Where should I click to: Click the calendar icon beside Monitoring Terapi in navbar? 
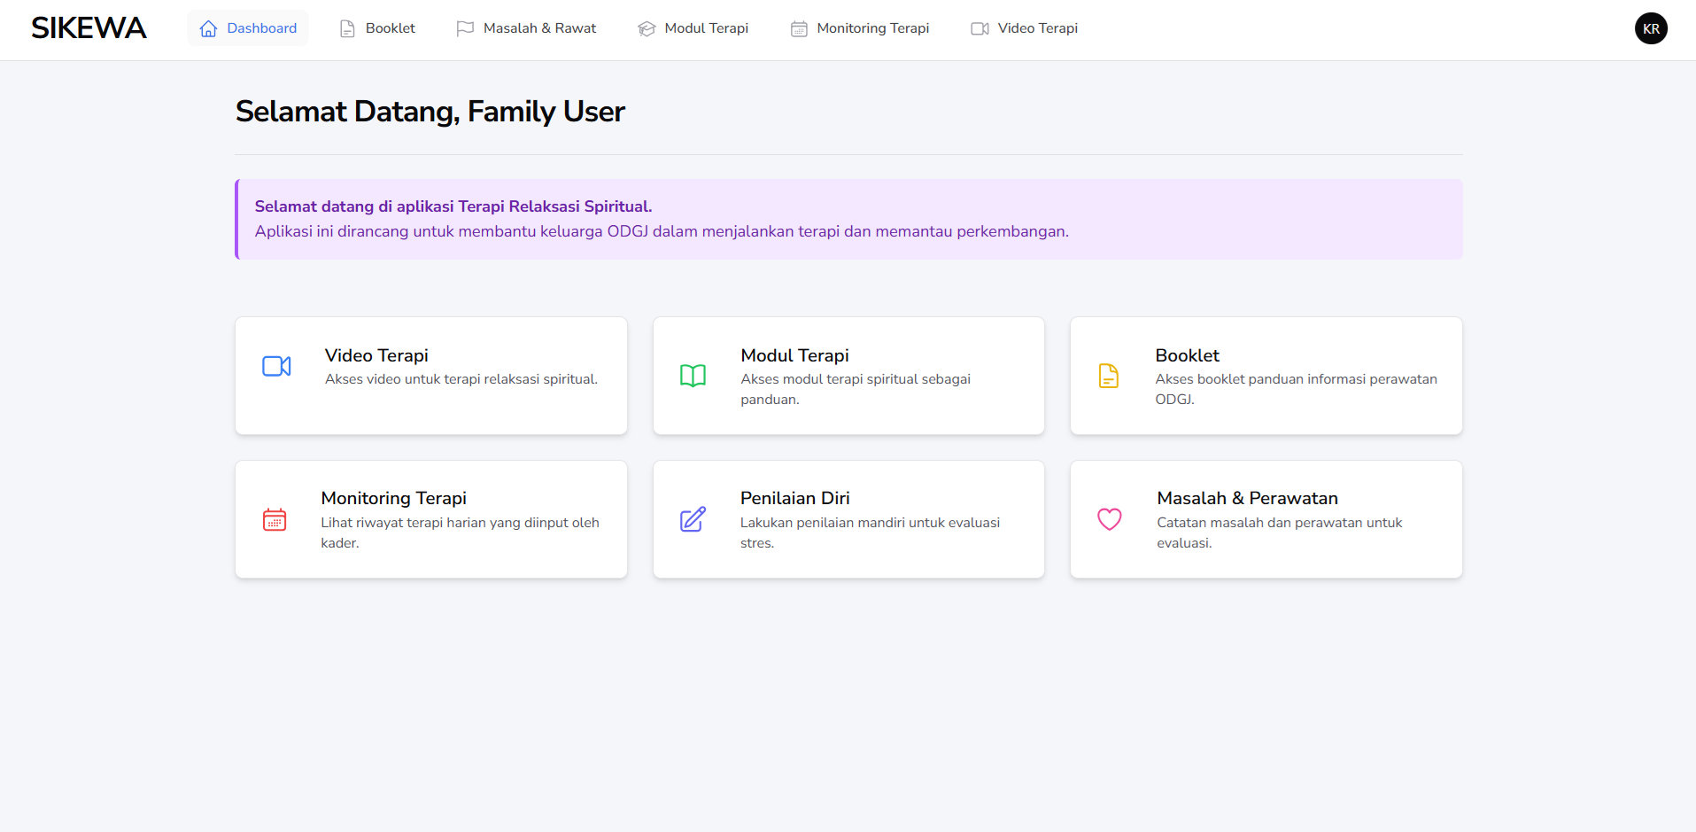coord(799,28)
